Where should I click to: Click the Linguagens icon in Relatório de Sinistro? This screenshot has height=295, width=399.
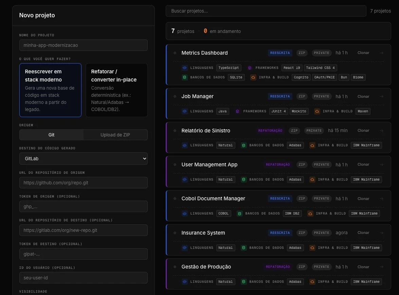coord(184,146)
